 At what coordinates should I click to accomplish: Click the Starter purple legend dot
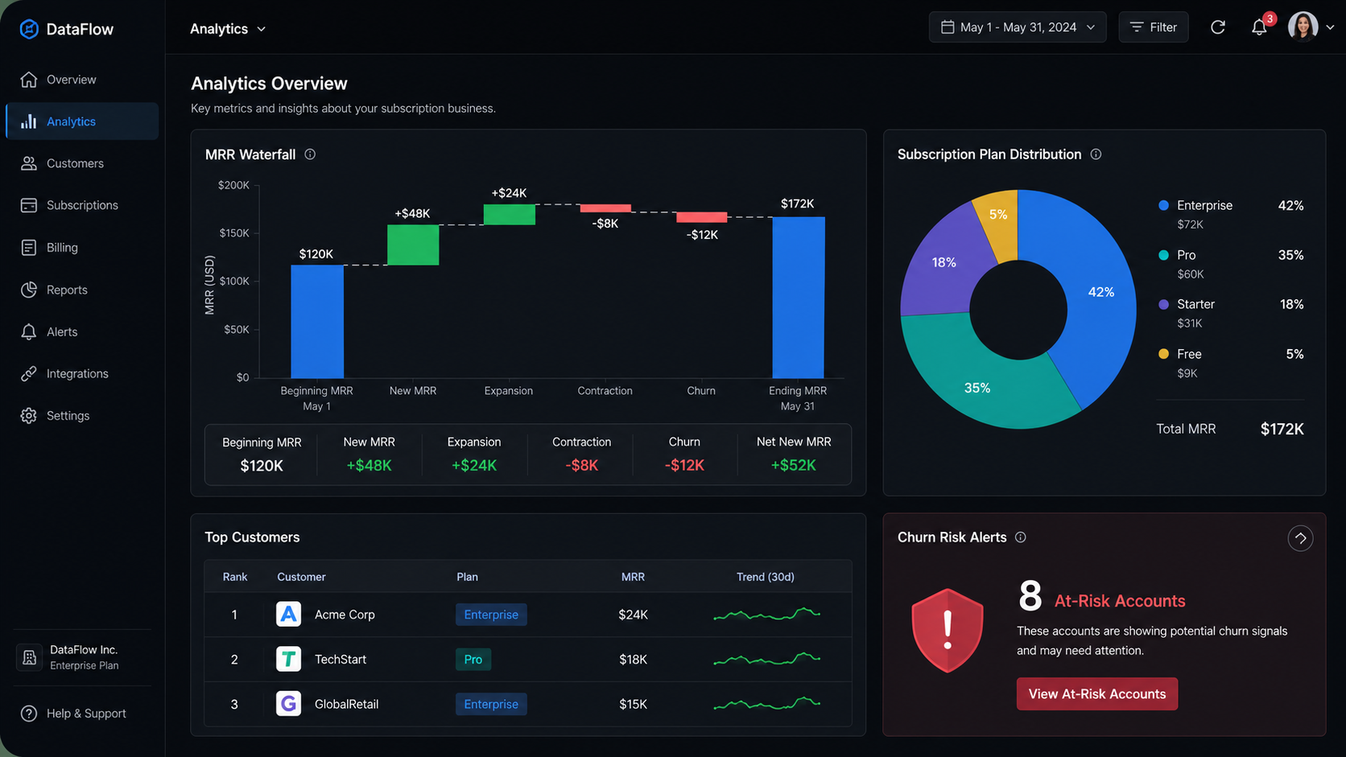click(1163, 304)
